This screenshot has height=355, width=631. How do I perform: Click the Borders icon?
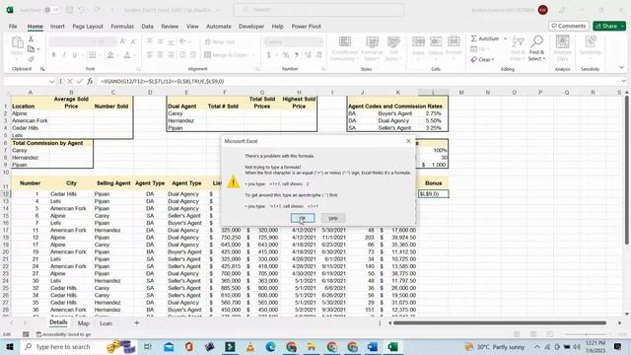pos(92,55)
